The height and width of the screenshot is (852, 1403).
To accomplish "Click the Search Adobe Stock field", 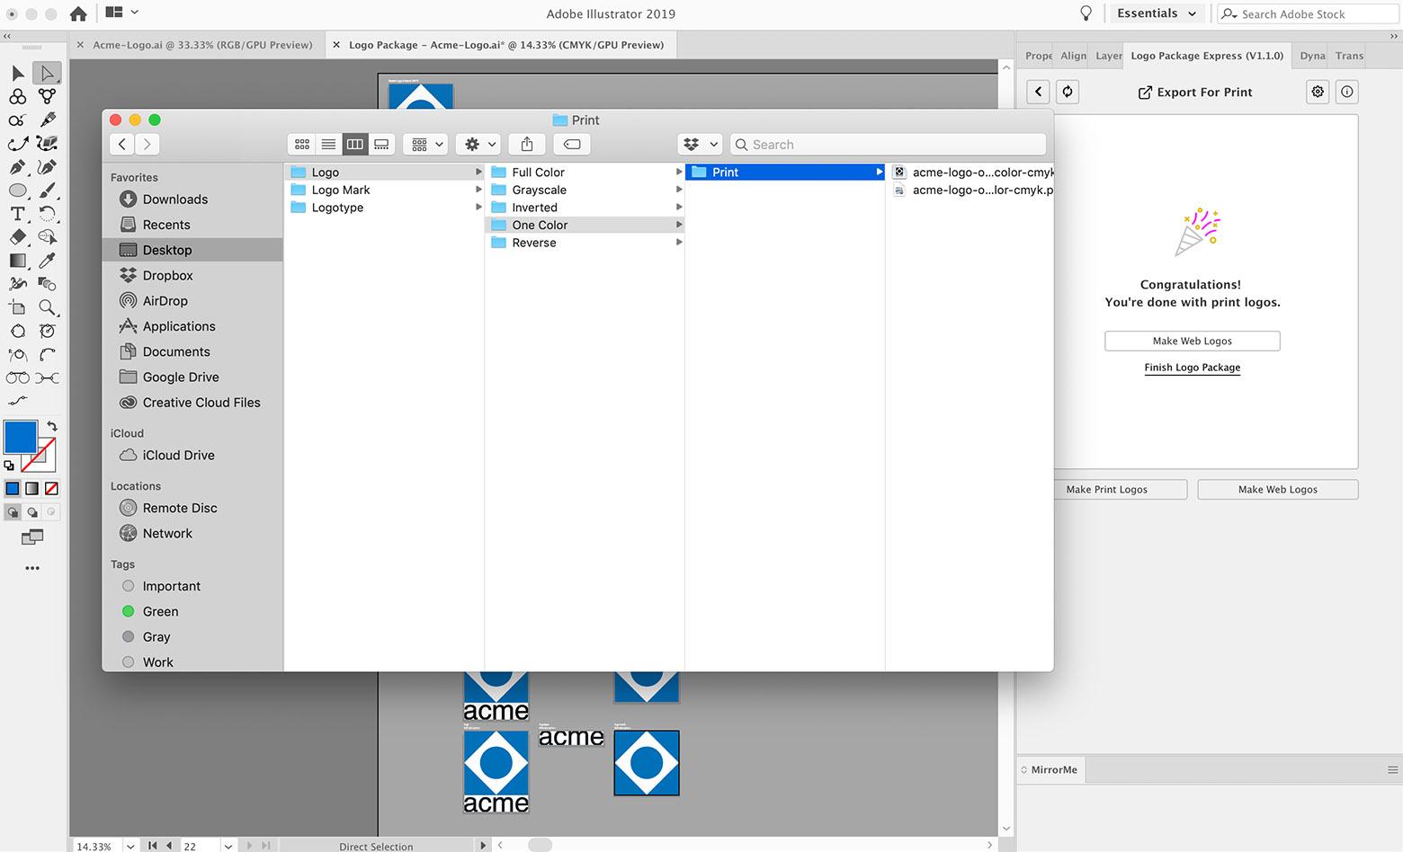I will tap(1309, 13).
